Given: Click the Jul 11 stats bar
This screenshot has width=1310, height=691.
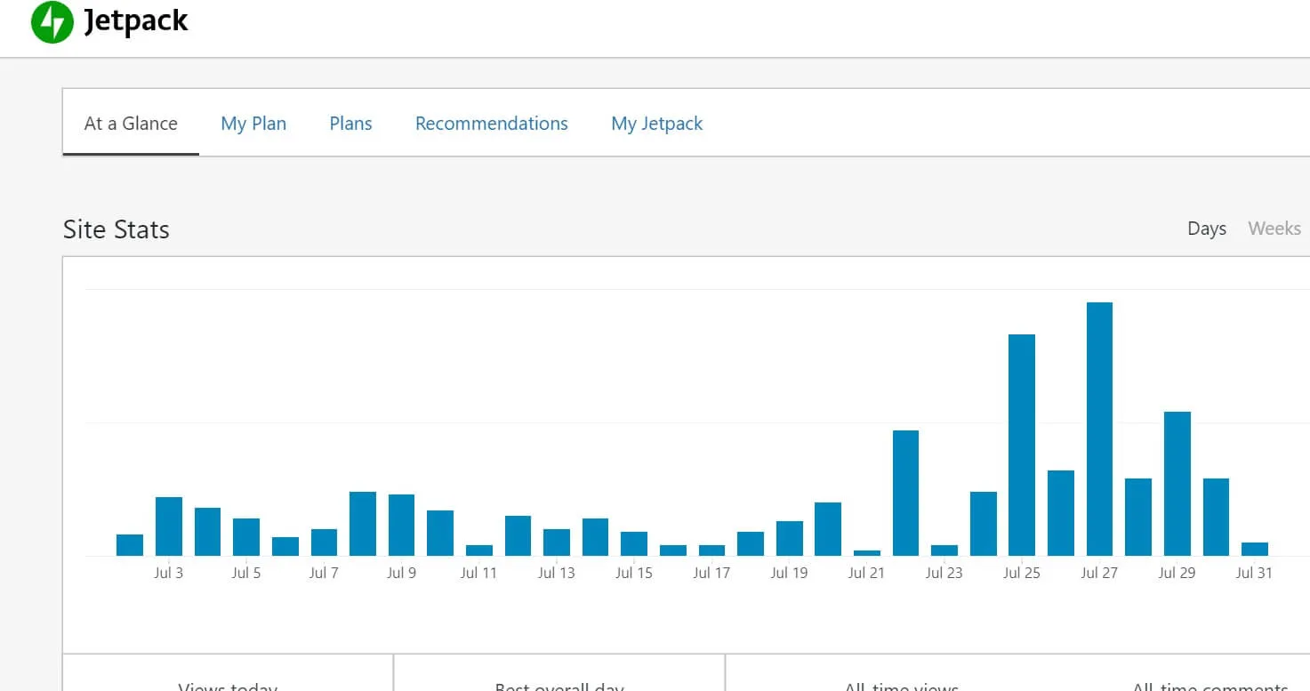Looking at the screenshot, I should 479,550.
